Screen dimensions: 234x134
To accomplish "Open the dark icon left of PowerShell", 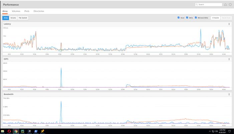I will (29, 131).
